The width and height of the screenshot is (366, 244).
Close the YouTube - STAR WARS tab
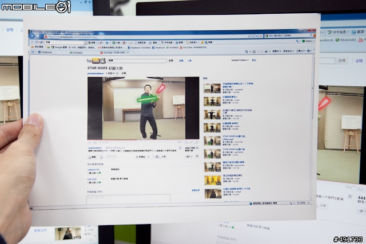tap(128, 53)
